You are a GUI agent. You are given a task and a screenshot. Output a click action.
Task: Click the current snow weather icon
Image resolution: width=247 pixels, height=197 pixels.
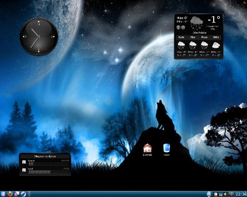(197, 23)
